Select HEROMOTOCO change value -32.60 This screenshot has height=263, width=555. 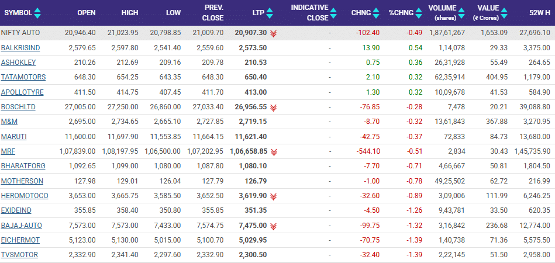click(370, 195)
